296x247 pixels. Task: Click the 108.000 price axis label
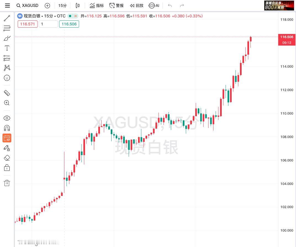click(287, 137)
